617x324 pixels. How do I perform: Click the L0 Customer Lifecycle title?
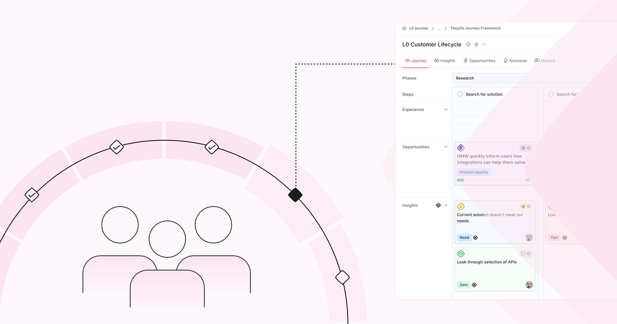tap(432, 45)
